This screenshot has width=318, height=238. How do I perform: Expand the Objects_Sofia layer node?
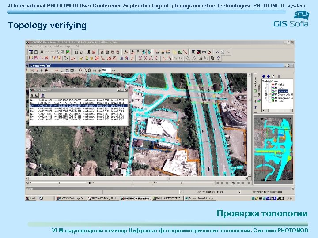(266, 94)
